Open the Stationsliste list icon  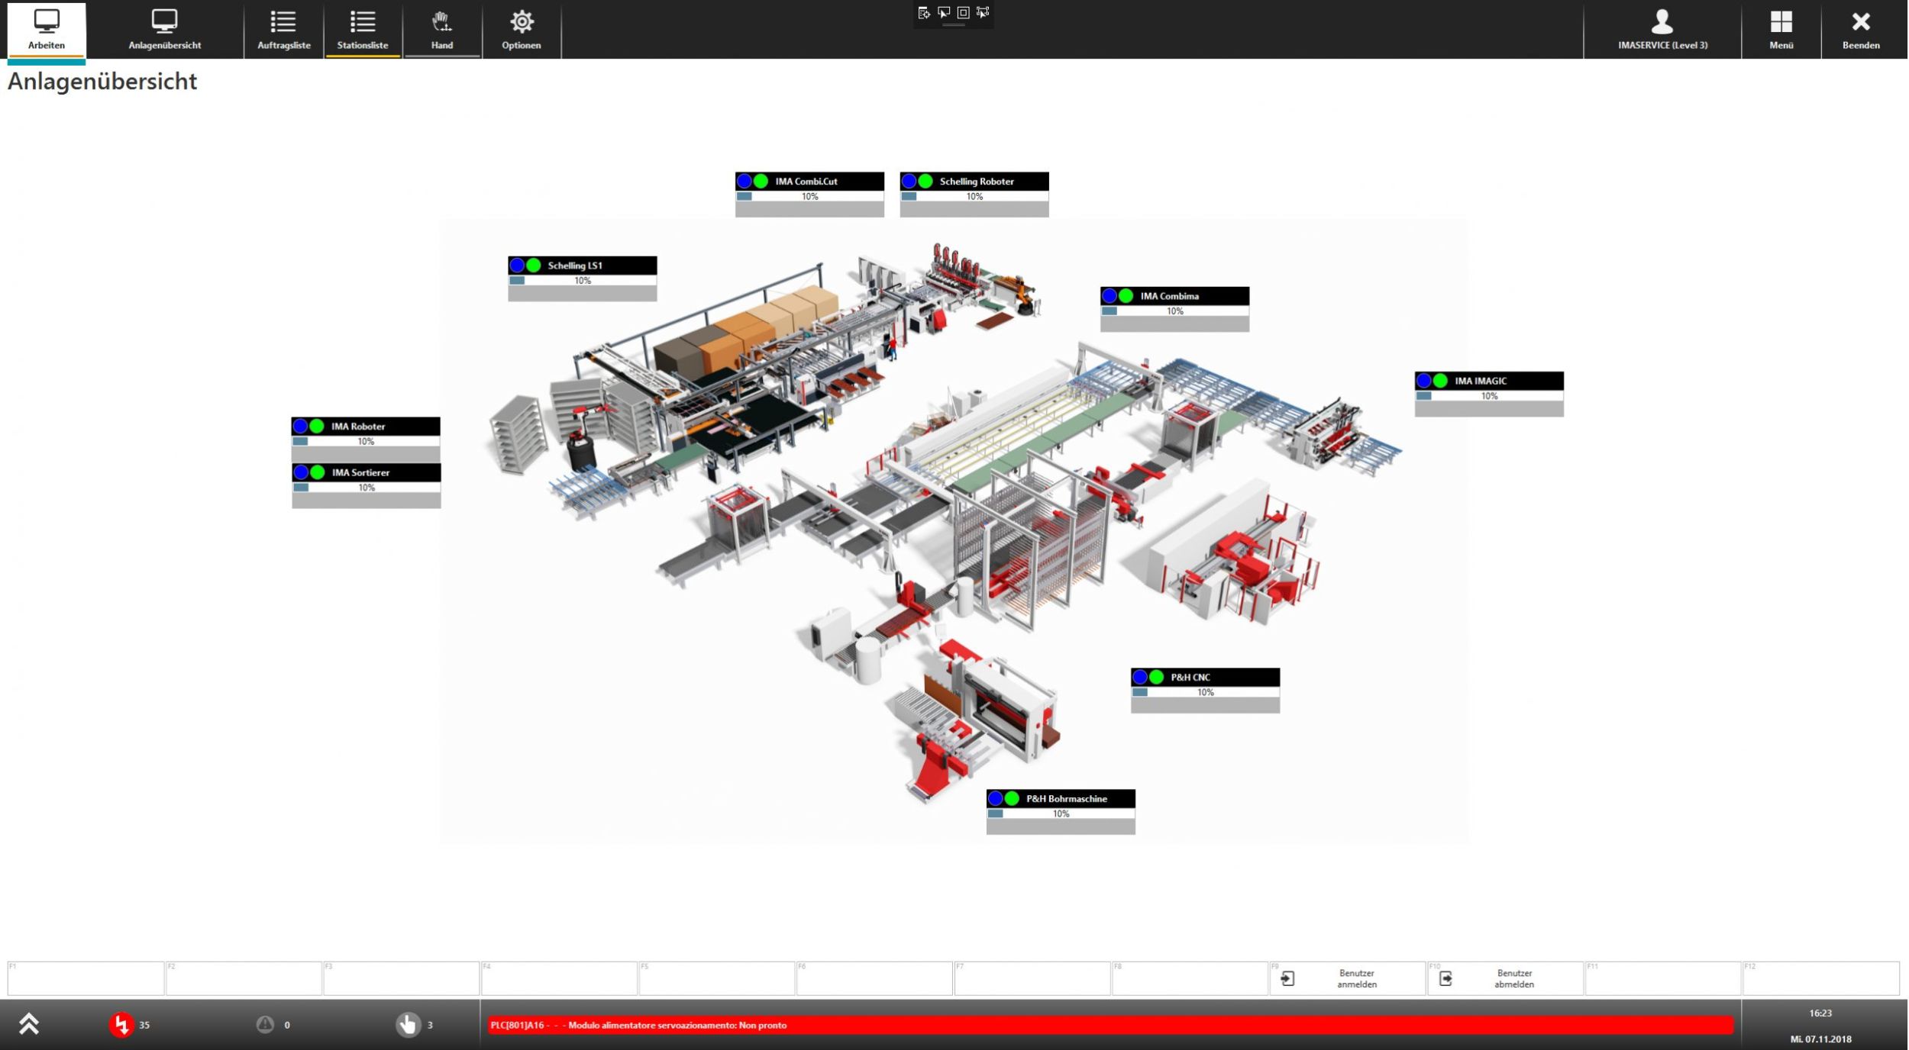click(x=363, y=22)
